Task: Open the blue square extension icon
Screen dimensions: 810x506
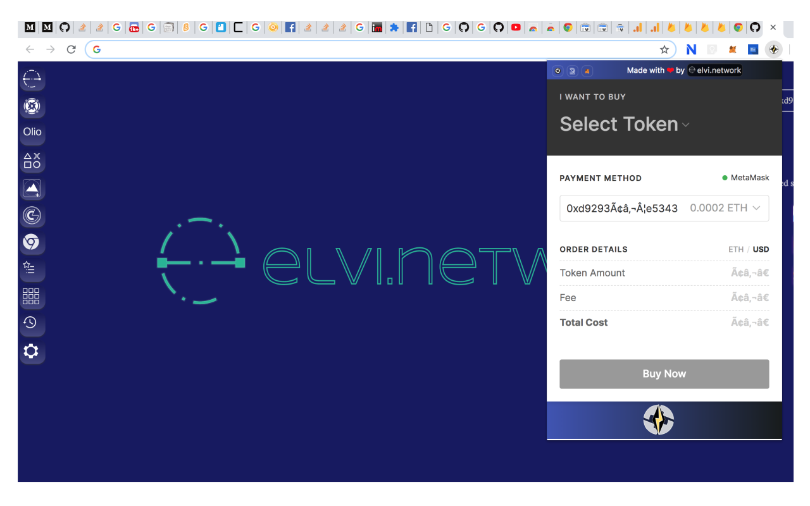Action: (x=753, y=49)
